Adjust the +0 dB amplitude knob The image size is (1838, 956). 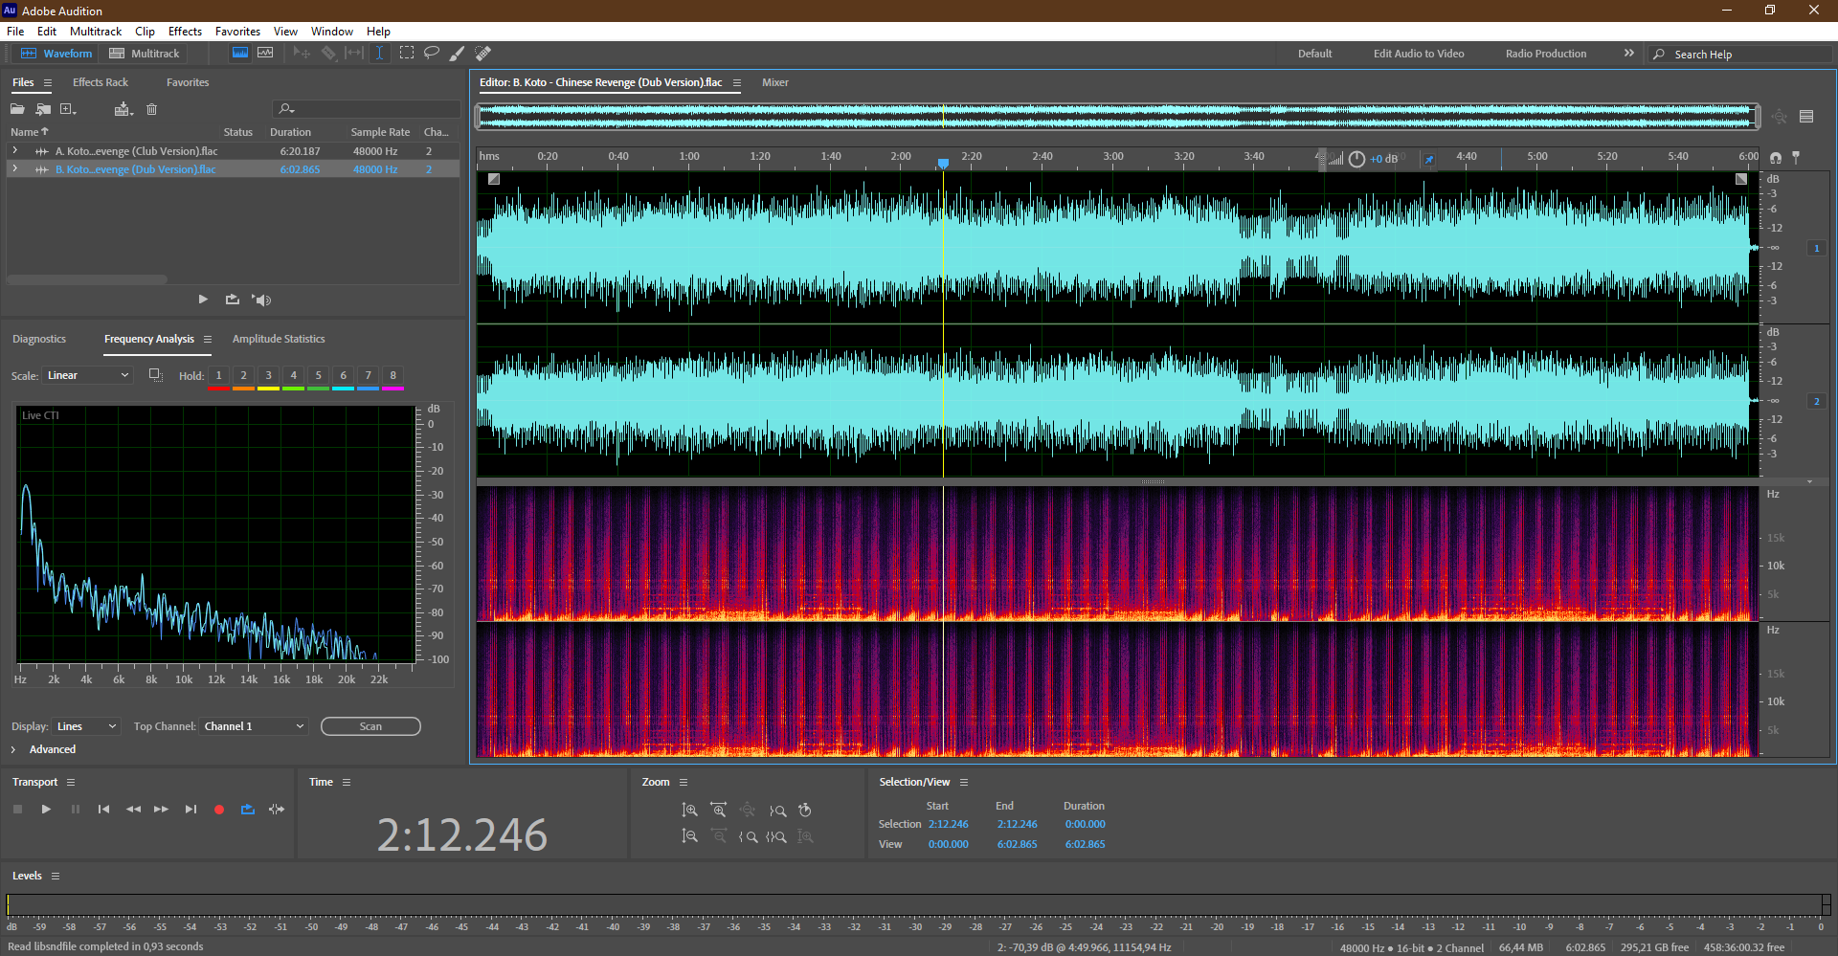click(x=1356, y=160)
